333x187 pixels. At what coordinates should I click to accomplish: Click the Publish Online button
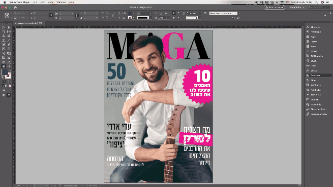pyautogui.click(x=275, y=8)
